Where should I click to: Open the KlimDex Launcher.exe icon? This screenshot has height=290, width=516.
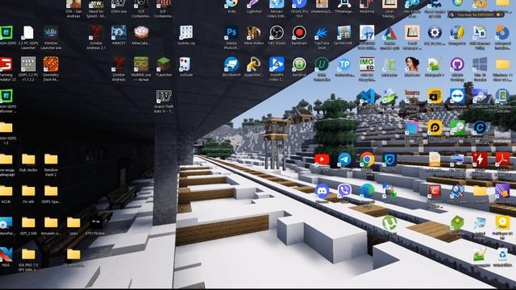(51, 33)
